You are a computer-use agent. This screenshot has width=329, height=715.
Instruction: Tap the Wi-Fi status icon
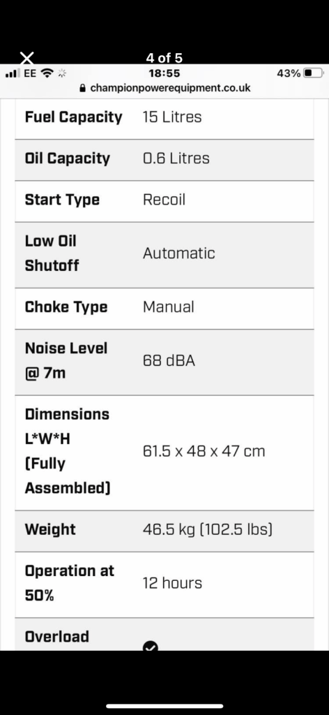[x=47, y=73]
